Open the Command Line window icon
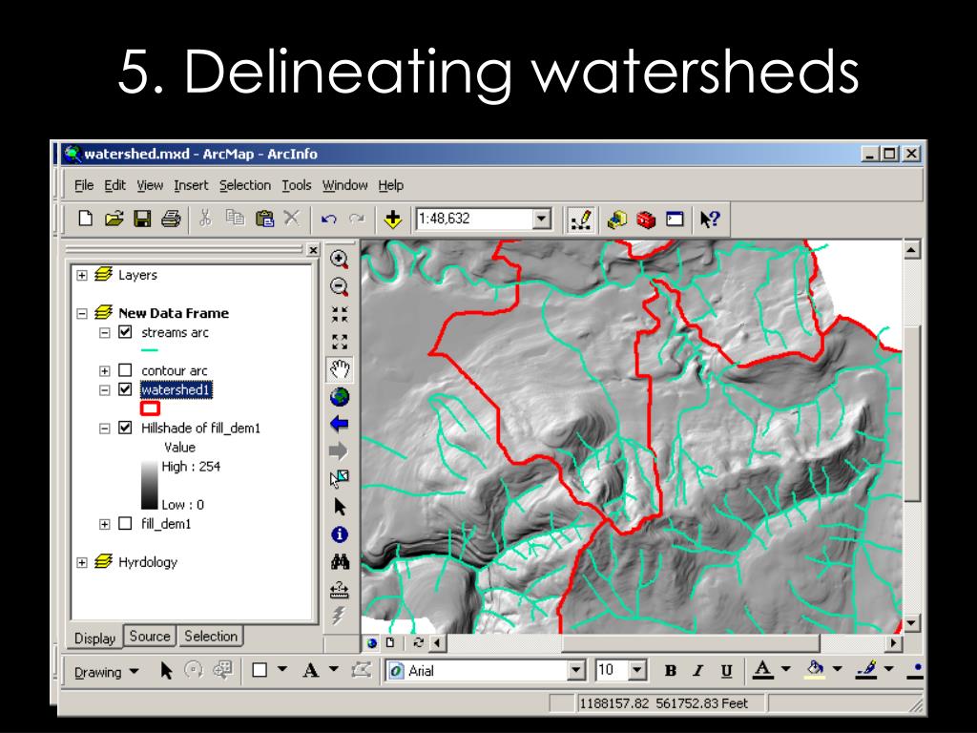 pyautogui.click(x=675, y=219)
